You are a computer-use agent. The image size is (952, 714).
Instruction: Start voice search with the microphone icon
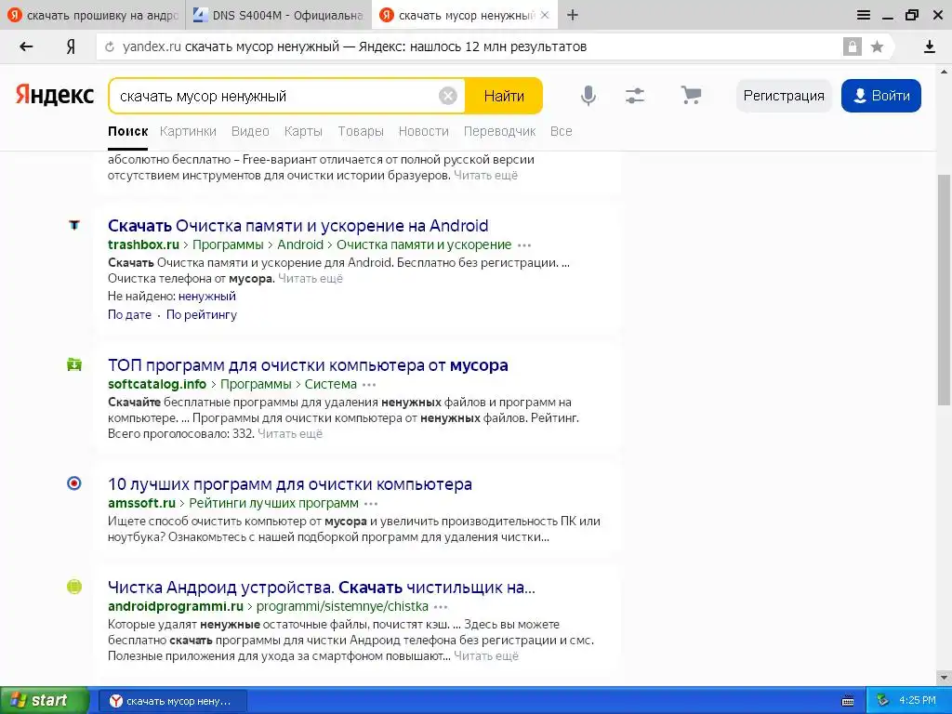[588, 96]
